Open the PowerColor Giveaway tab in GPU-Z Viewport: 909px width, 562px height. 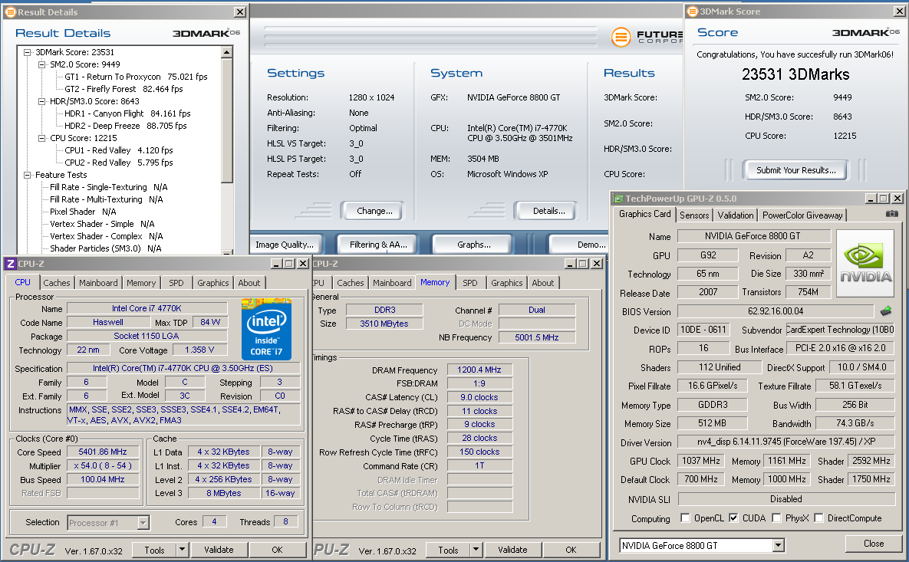(x=802, y=215)
